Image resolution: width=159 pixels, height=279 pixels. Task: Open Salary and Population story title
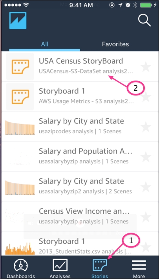click(x=86, y=151)
